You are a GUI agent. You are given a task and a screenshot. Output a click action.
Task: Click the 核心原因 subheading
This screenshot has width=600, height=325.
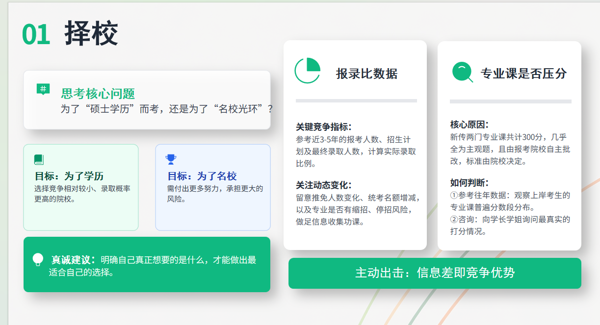[470, 125]
